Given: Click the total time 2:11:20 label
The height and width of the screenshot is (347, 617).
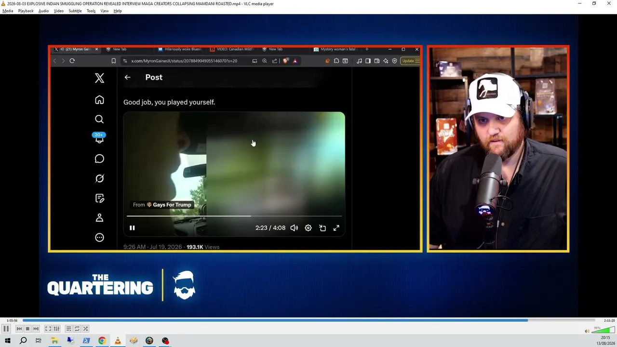Looking at the screenshot, I should click(x=609, y=320).
